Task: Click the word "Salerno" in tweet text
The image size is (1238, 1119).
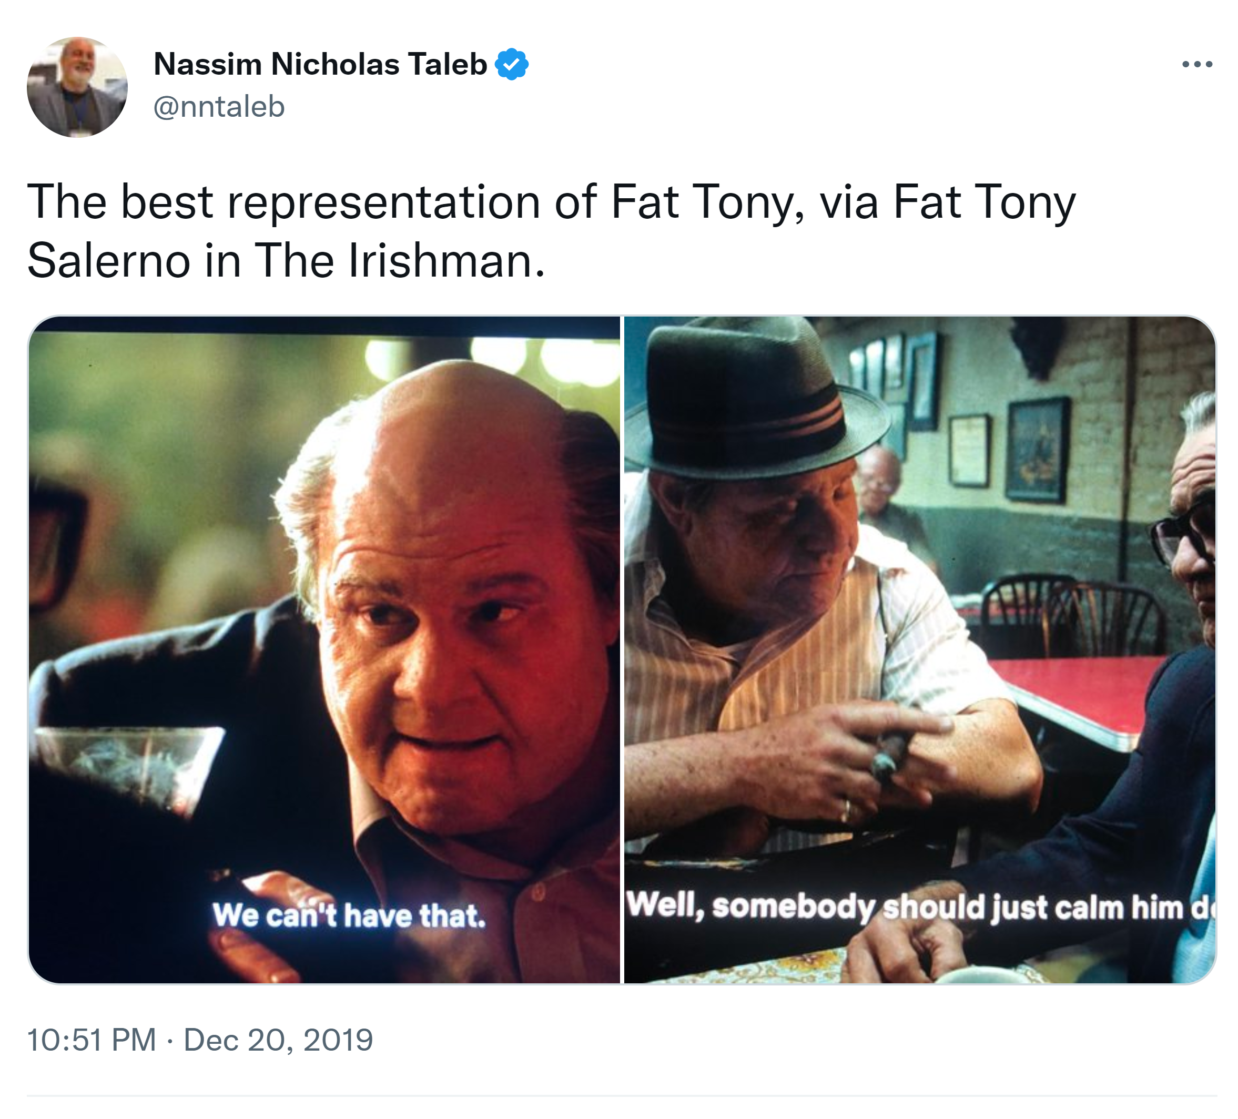Action: [x=109, y=261]
